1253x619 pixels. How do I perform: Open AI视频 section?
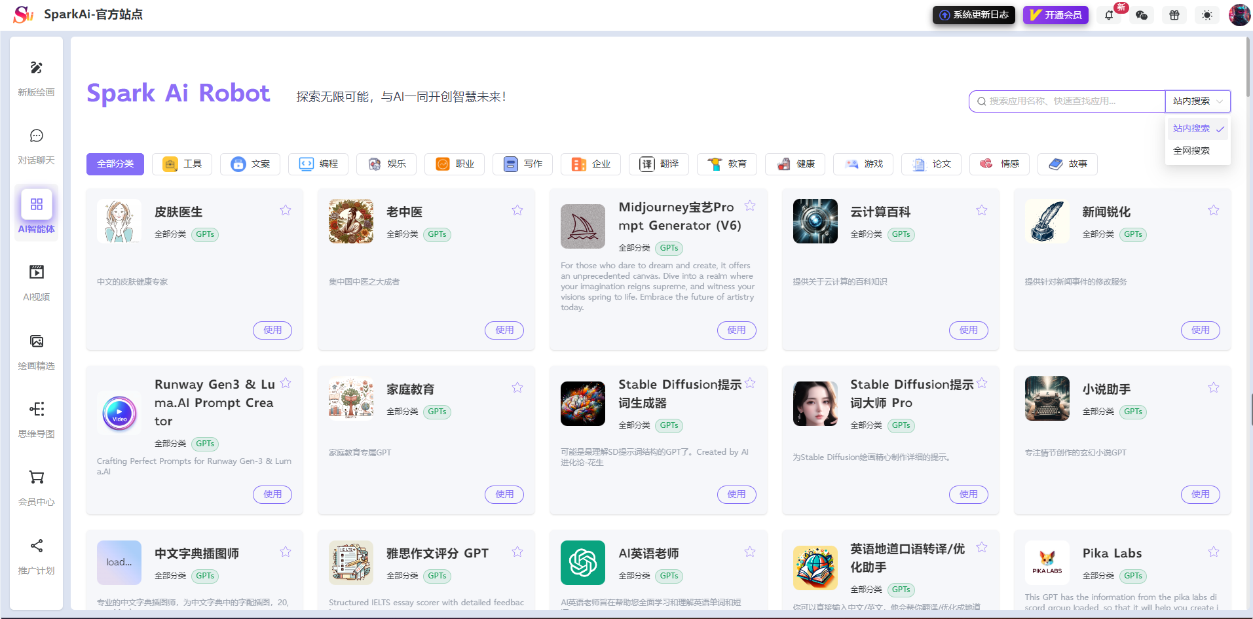pos(37,283)
